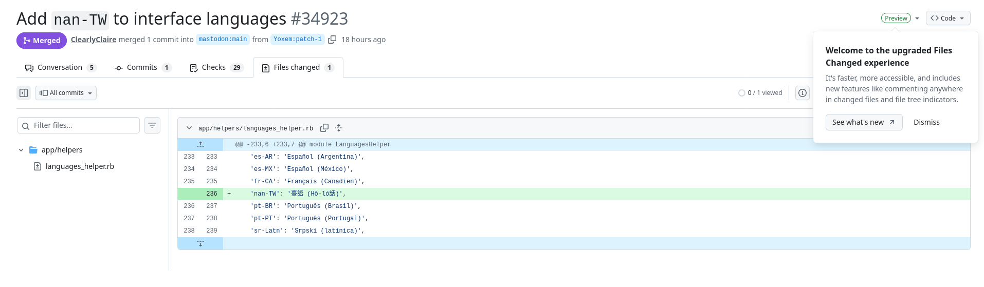
Task: Open the app/helpers folder icon
Action: pyautogui.click(x=33, y=150)
